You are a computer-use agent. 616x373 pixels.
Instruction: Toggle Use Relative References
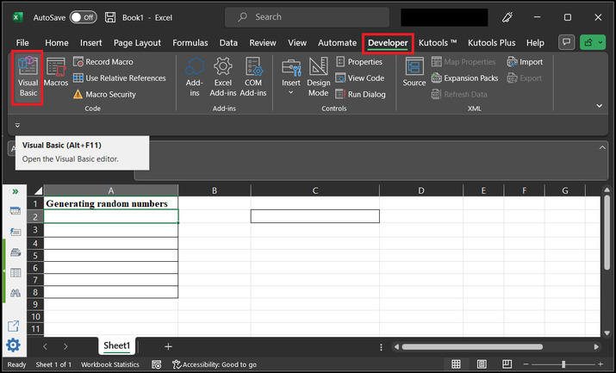(119, 78)
